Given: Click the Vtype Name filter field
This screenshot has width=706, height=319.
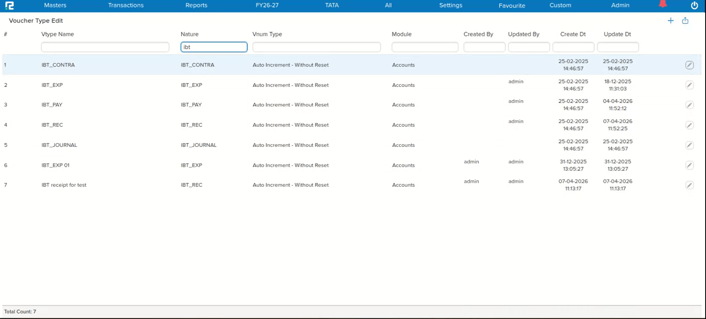Looking at the screenshot, I should click(x=105, y=47).
